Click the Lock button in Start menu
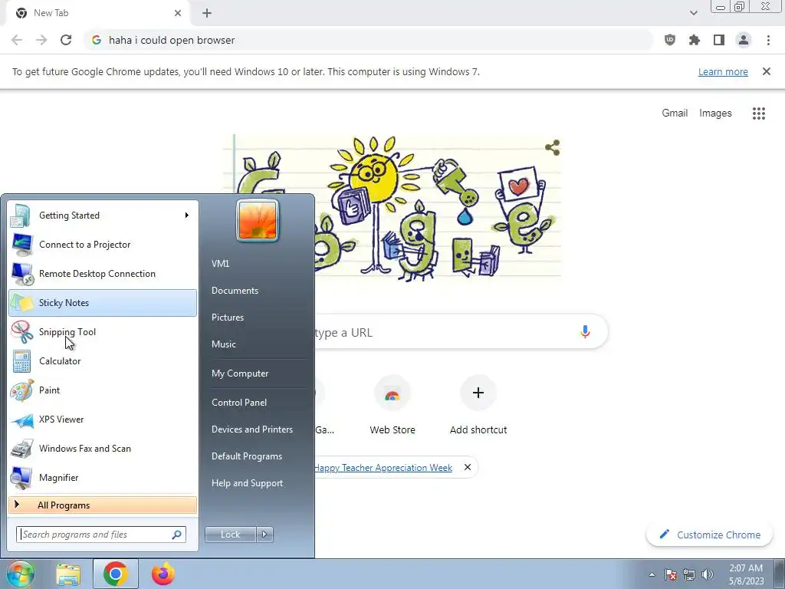 pos(230,535)
